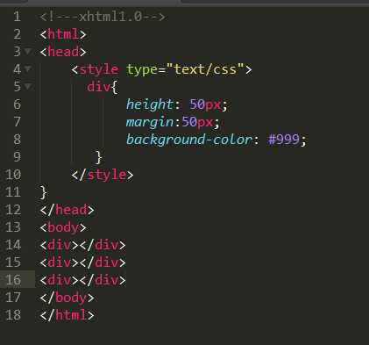Click the opening body tag
Screen dimensions: 369x345
63,227
